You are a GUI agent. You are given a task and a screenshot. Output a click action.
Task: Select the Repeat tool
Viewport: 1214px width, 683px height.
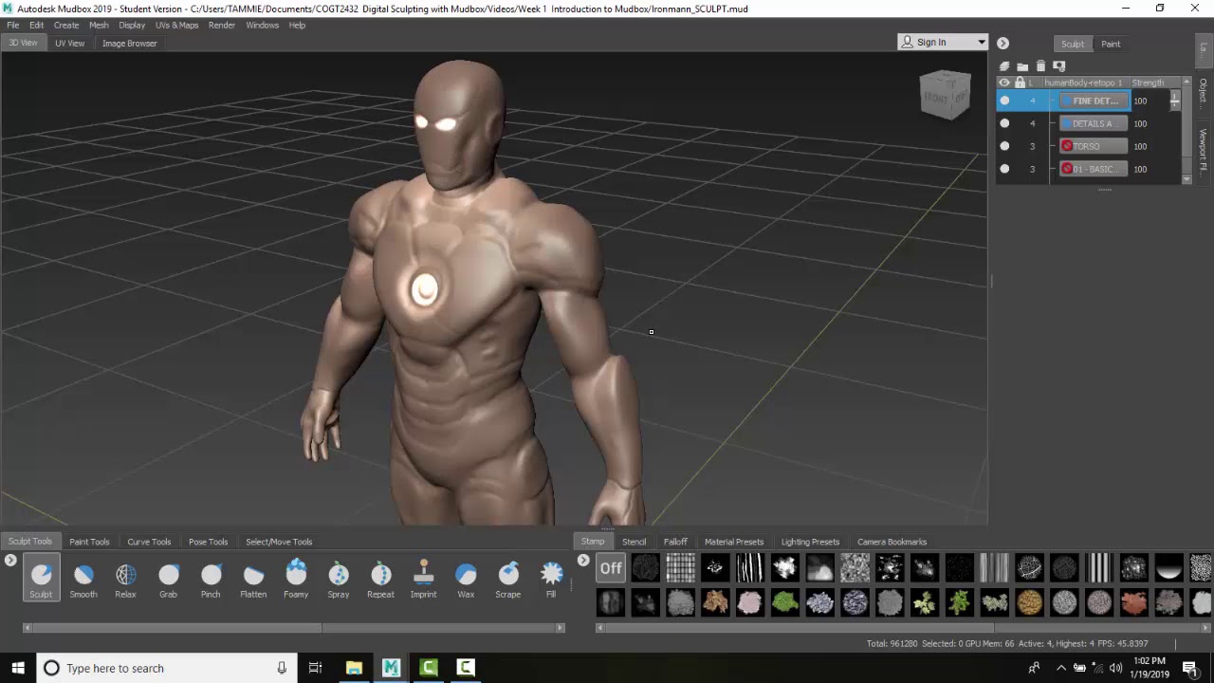[380, 579]
